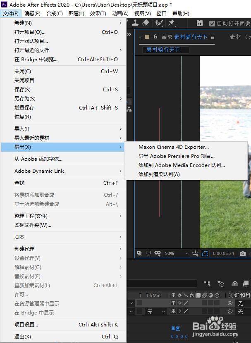Toggle quality switch on first layer row
This screenshot has height=343, width=251.
click(x=186, y=303)
